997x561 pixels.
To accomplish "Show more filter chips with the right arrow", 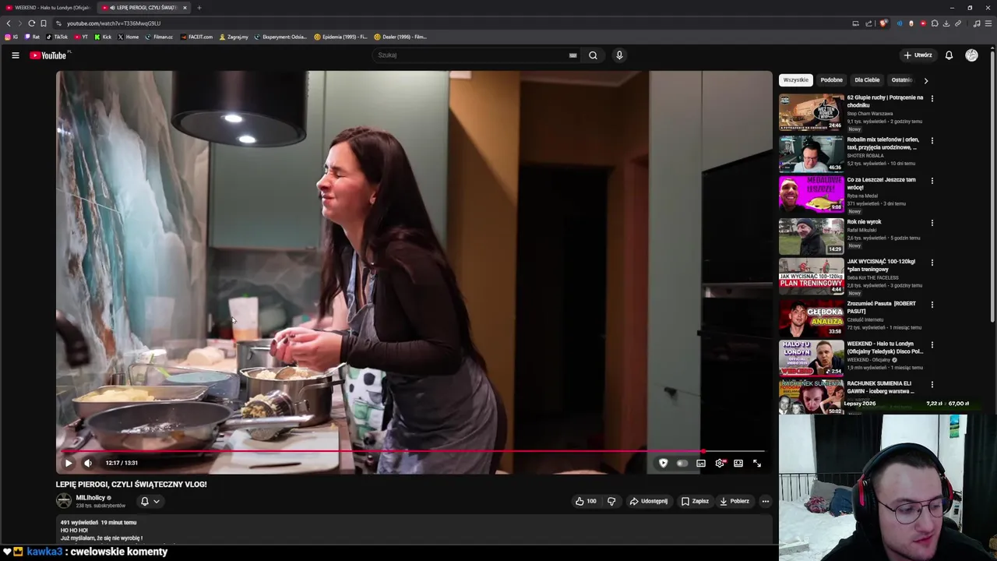I will [925, 80].
